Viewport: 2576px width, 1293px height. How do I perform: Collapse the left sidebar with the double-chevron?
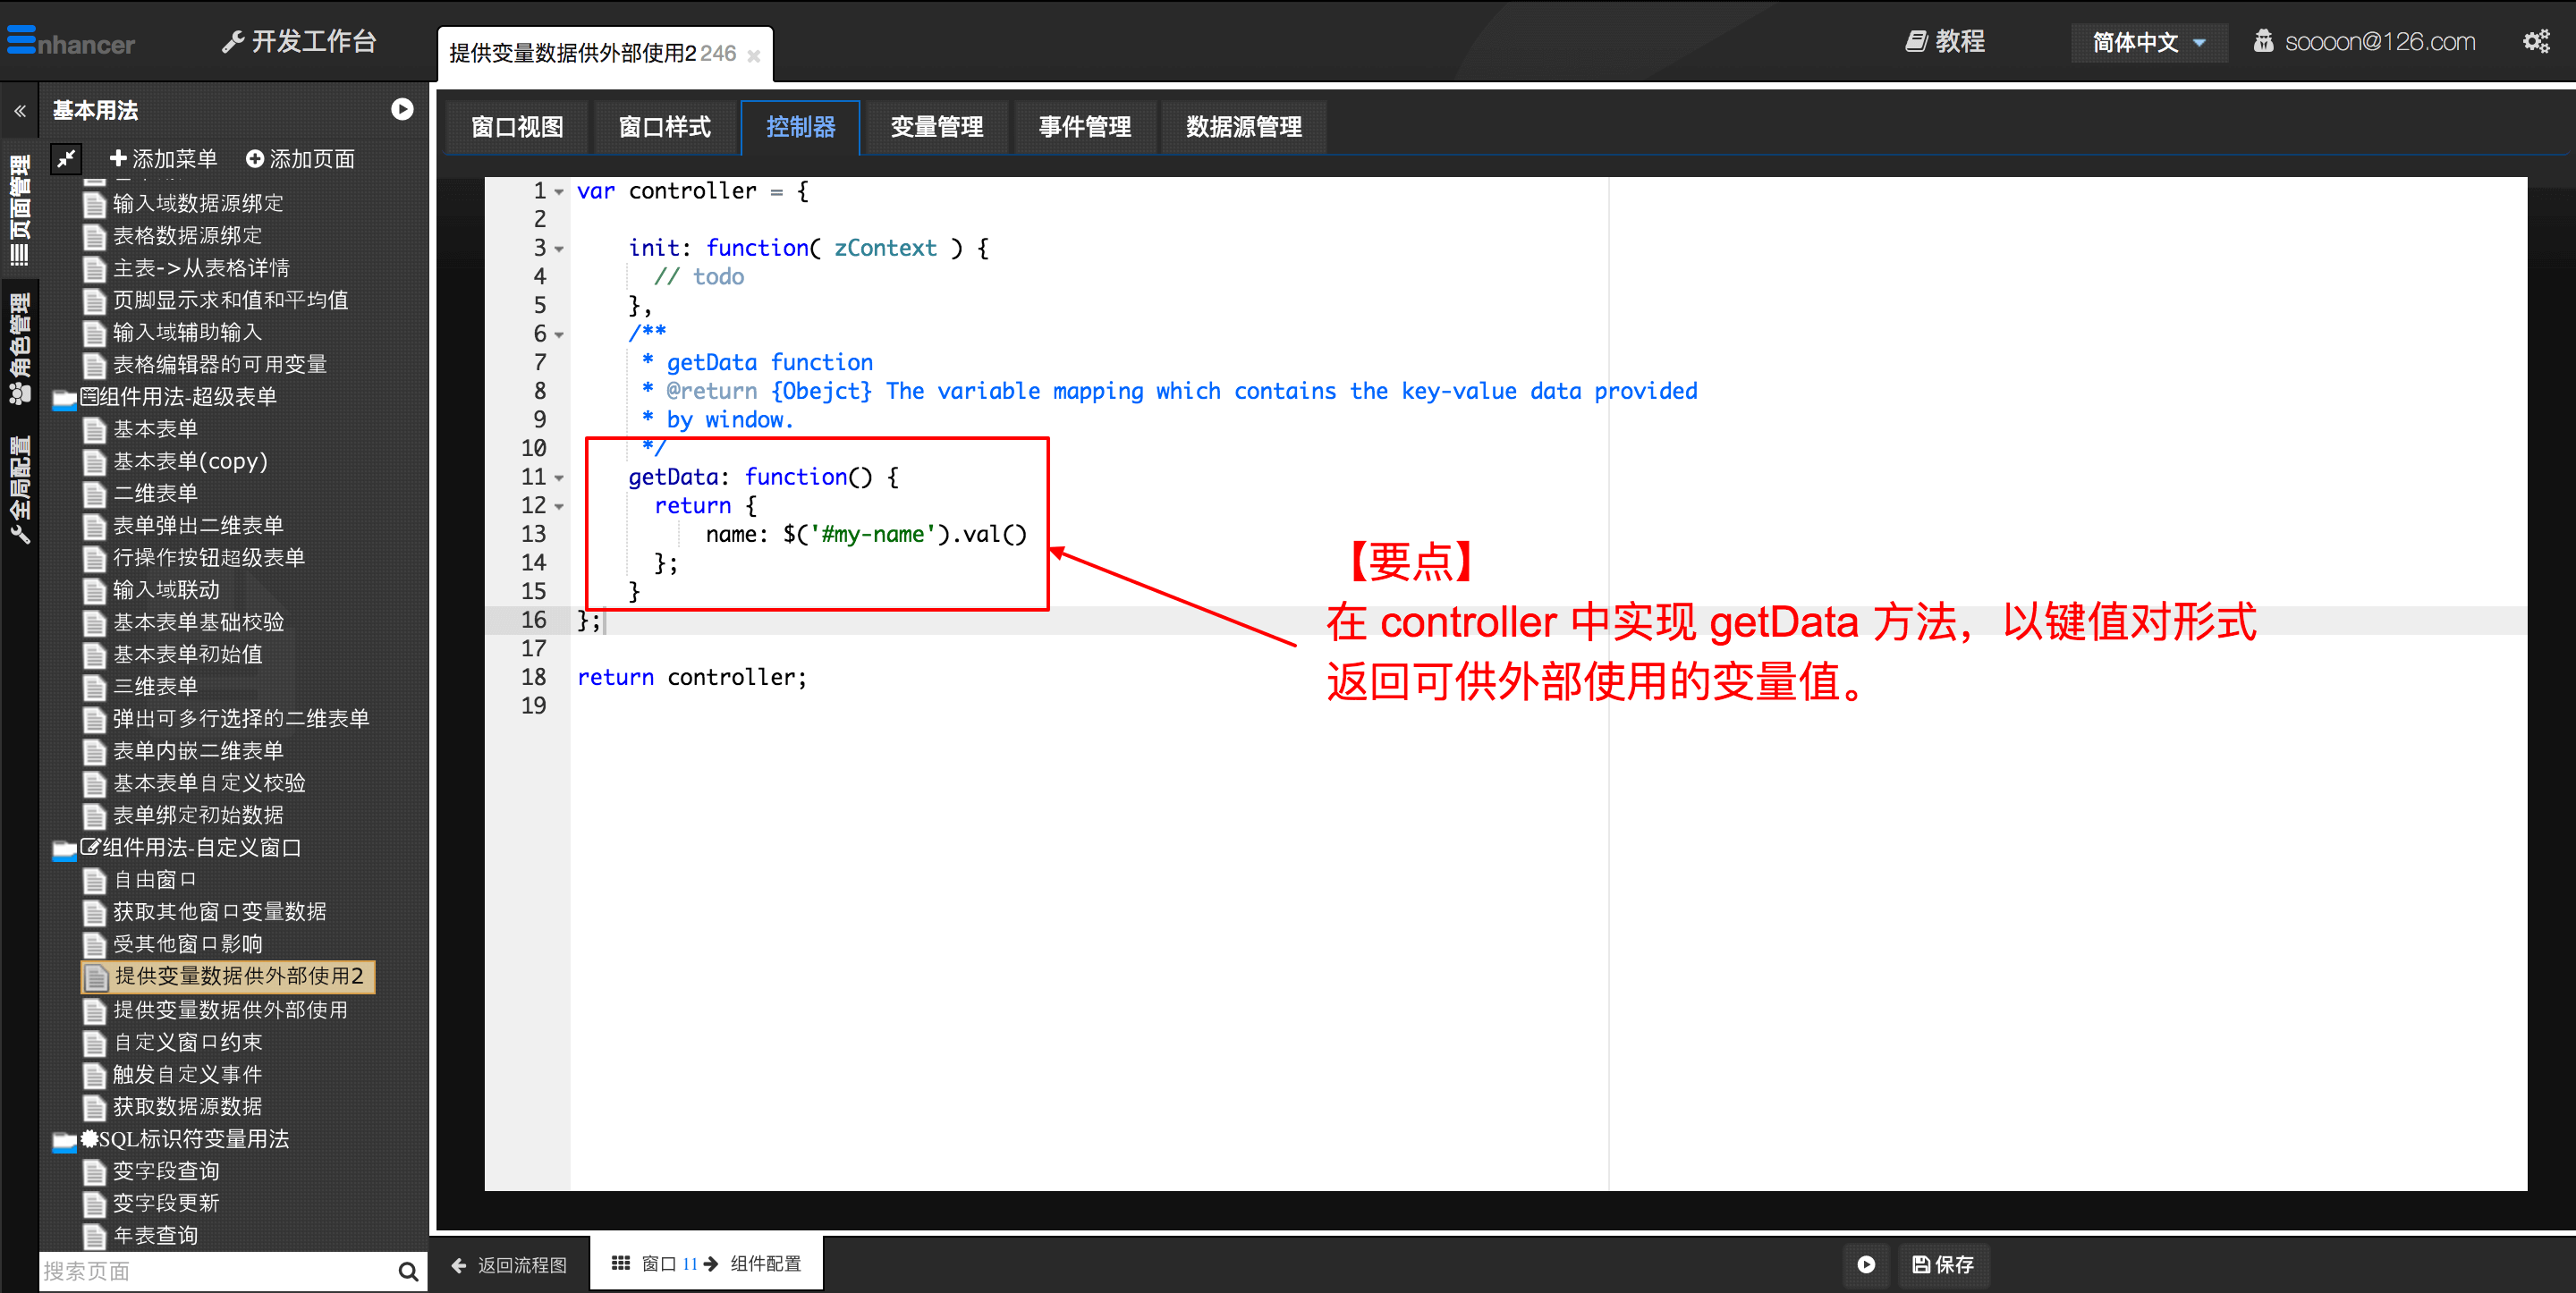pyautogui.click(x=20, y=110)
